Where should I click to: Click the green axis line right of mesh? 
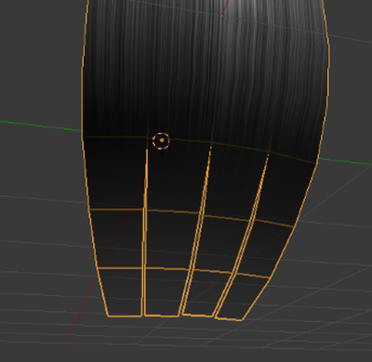click(345, 162)
